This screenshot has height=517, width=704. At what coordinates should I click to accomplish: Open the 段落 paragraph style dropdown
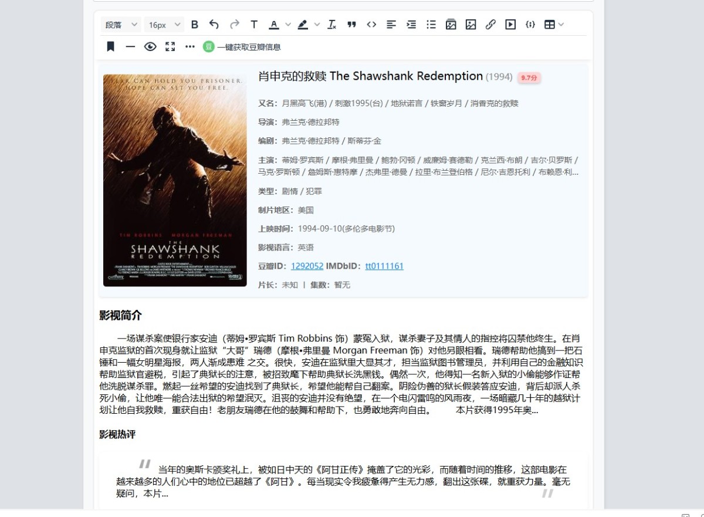coord(120,25)
